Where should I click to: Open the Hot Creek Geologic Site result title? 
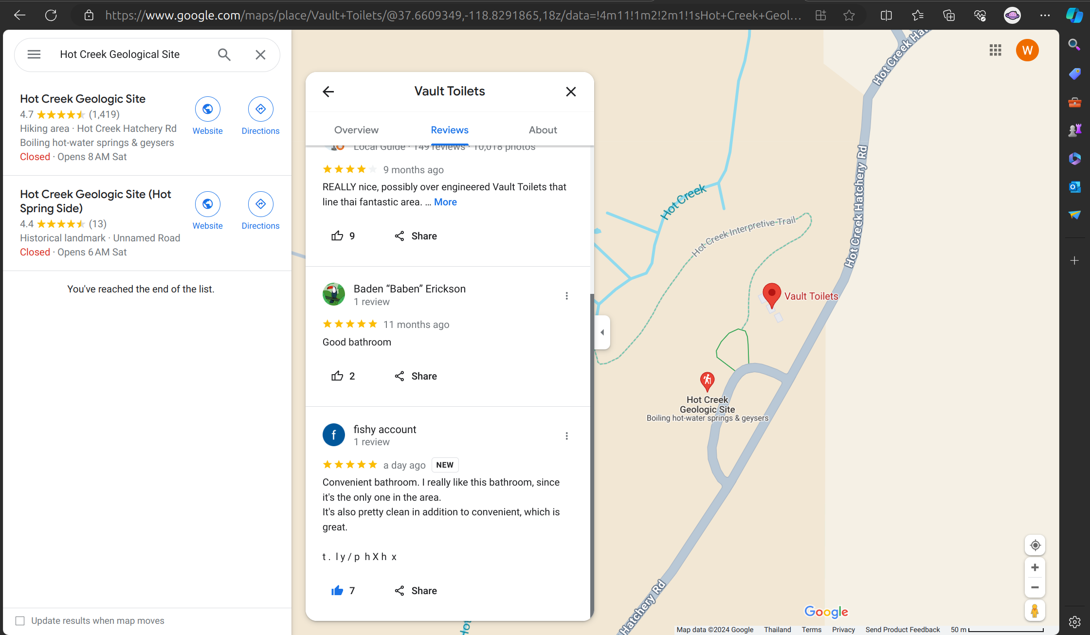pyautogui.click(x=83, y=99)
